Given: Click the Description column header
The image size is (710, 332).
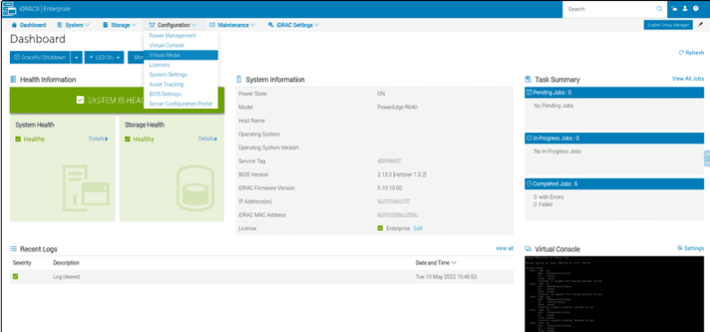Looking at the screenshot, I should coord(66,262).
